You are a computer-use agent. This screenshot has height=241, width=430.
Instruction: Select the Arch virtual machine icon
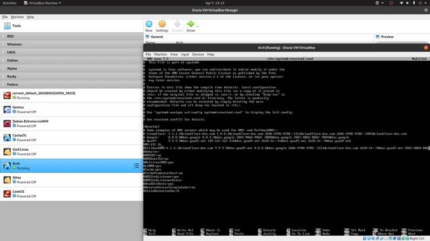click(7, 165)
